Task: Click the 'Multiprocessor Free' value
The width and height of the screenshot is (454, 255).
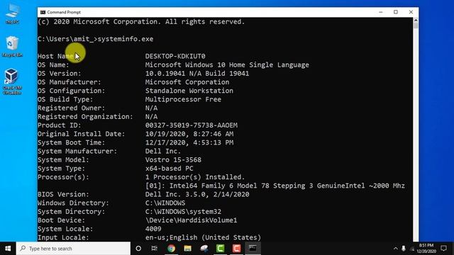Action: pyautogui.click(x=183, y=99)
